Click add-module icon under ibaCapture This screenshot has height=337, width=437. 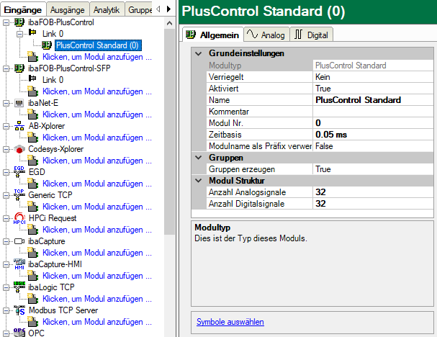coord(33,252)
